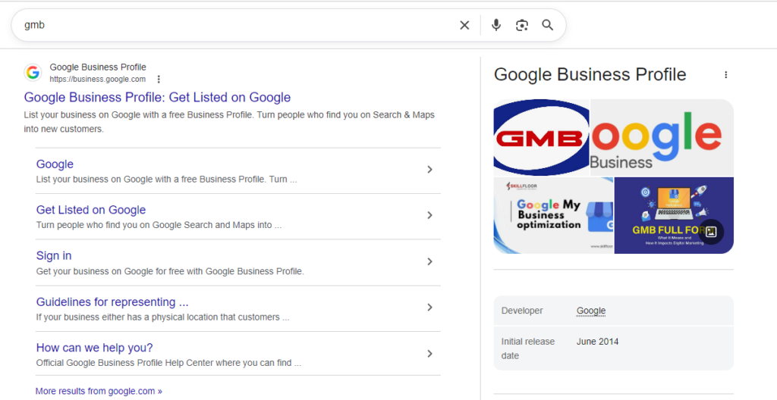Click the magnifying glass search icon

[x=547, y=26]
